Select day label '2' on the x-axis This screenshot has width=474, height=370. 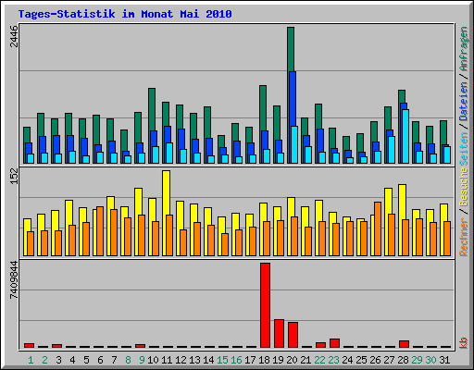click(44, 360)
